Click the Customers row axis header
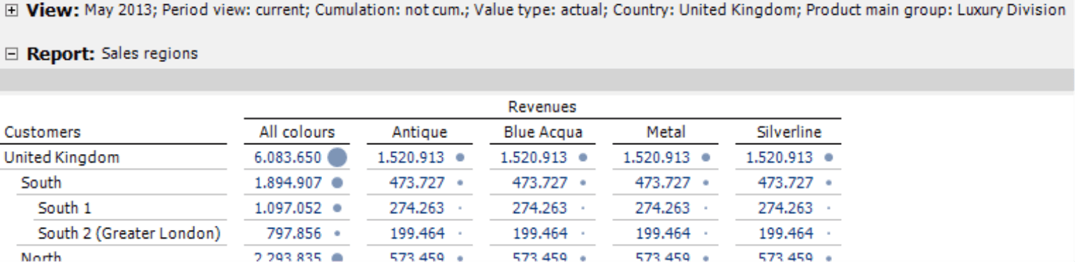Screen dimensions: 1075x262 click(x=43, y=132)
